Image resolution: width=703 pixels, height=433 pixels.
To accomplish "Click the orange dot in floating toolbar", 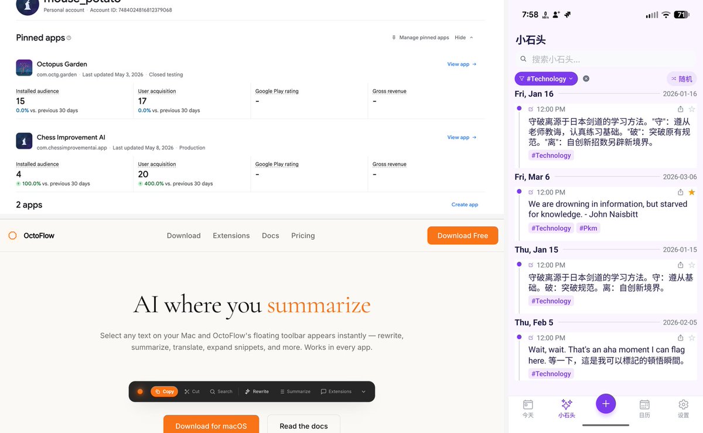I will (x=140, y=391).
